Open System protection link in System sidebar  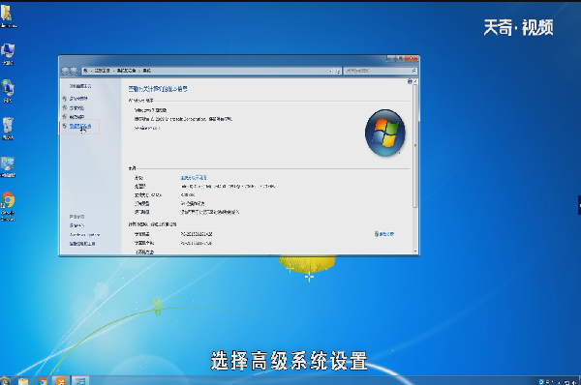pyautogui.click(x=76, y=117)
